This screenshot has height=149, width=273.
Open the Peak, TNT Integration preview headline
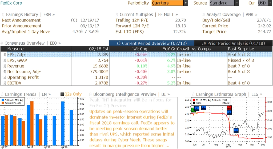(x=131, y=103)
